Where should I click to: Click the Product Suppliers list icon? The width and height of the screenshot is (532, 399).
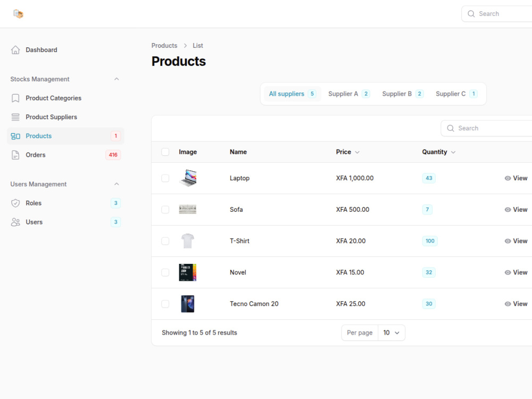click(15, 117)
